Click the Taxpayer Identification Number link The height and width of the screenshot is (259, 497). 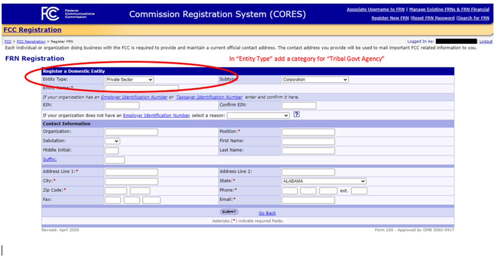click(x=209, y=97)
